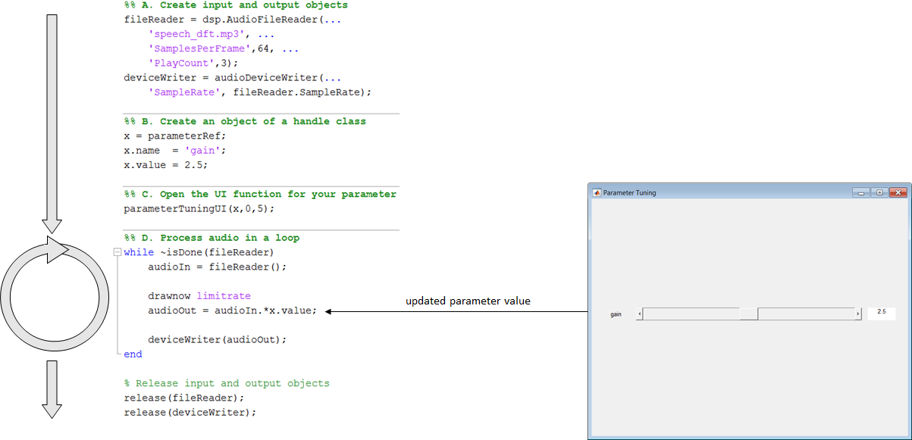
Task: Click the gain slider right arrow
Action: coord(858,314)
